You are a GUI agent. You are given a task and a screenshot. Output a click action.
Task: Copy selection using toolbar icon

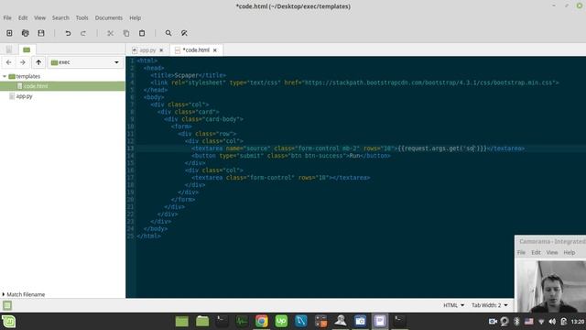click(x=126, y=33)
